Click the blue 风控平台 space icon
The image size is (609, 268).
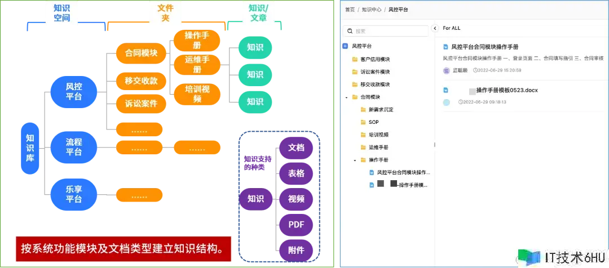(x=345, y=46)
